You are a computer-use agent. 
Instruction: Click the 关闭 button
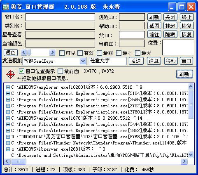[x=170, y=17]
